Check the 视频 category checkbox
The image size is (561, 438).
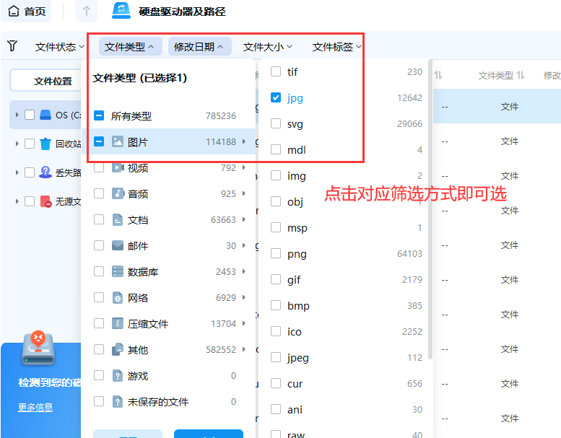point(99,167)
